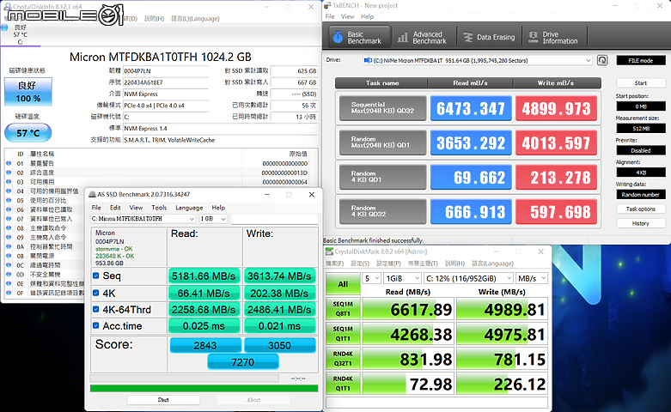This screenshot has height=412, width=671.
Task: Click the AS SSD total score 7270
Action: point(242,362)
